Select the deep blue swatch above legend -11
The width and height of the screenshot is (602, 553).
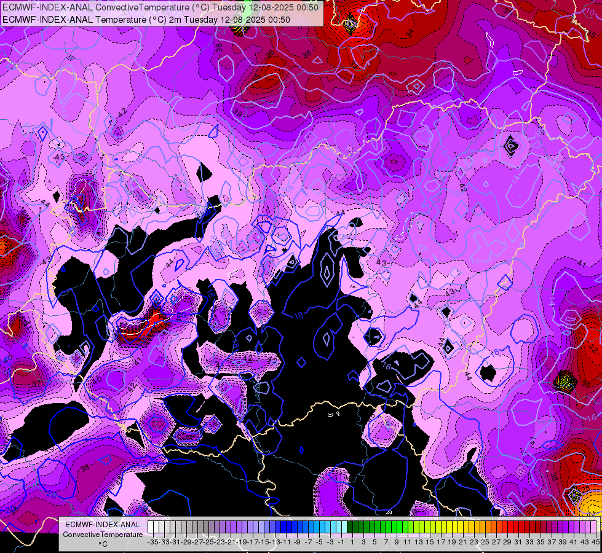click(x=283, y=527)
